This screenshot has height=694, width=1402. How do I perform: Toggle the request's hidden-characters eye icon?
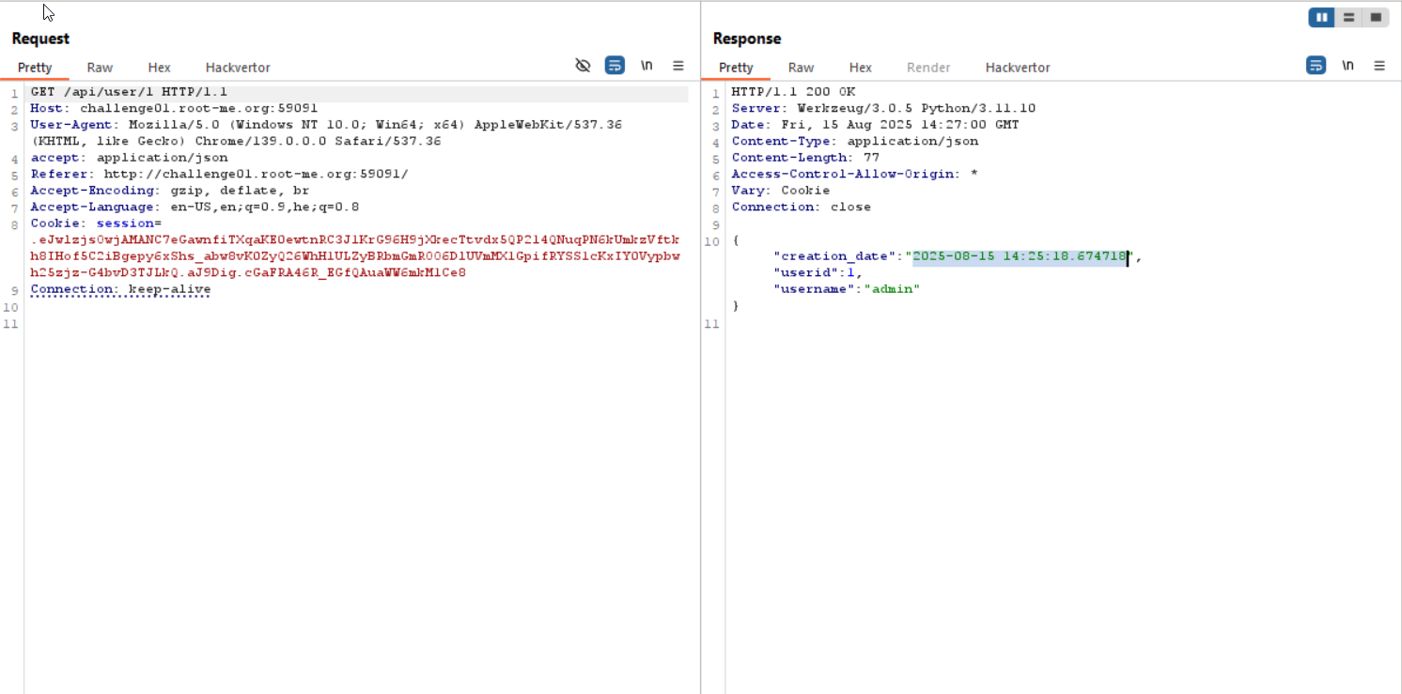click(x=583, y=66)
